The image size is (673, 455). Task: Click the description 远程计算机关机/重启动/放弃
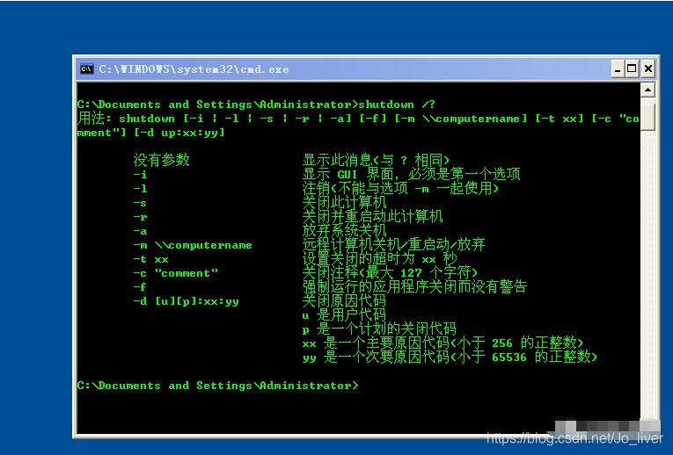(x=393, y=244)
